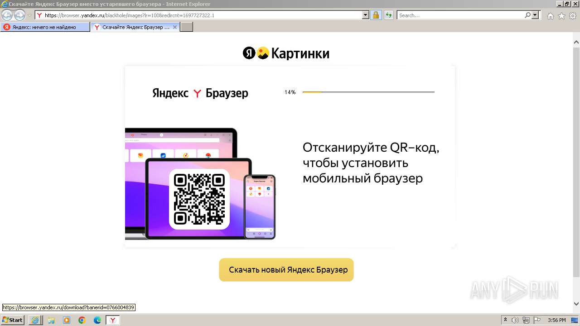Open the Windows Start menu
580x326 pixels.
(12, 320)
